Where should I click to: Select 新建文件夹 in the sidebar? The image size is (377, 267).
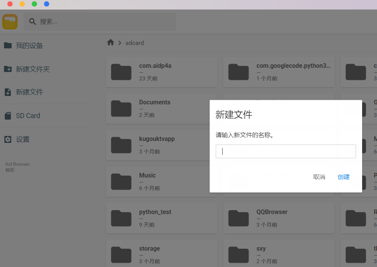(33, 69)
